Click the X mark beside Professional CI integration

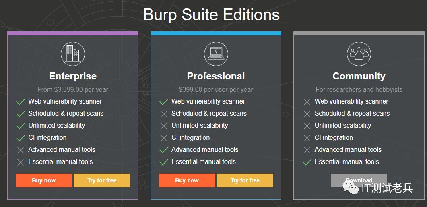click(164, 138)
